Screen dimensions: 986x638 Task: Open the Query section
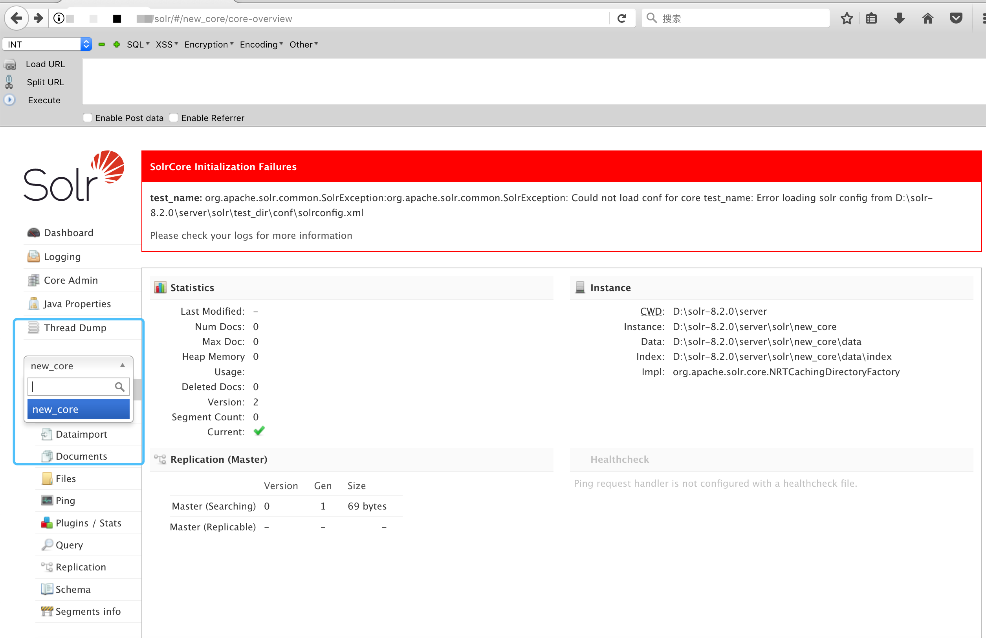pos(69,545)
